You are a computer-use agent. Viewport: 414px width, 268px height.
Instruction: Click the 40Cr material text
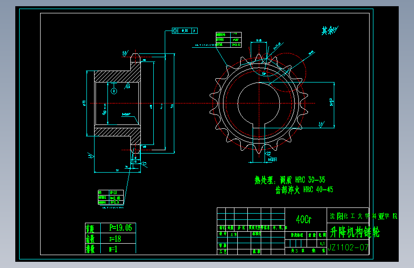pyautogui.click(x=304, y=219)
